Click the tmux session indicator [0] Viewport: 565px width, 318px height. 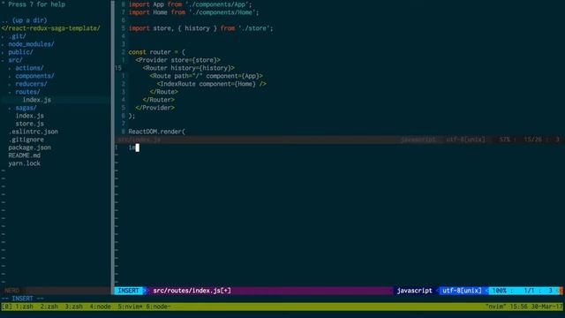6,307
